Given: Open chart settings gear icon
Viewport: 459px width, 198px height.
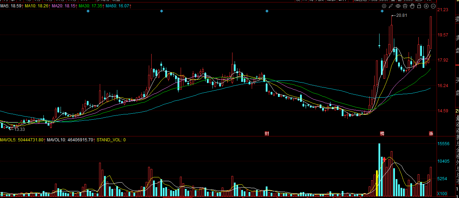Looking at the screenshot, I should (x=384, y=6).
